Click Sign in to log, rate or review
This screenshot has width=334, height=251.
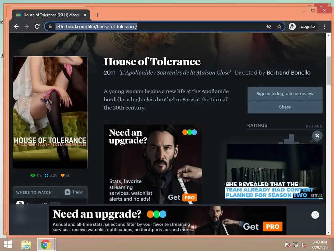coord(285,94)
